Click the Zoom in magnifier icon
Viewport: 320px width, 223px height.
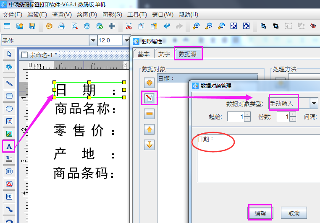click(x=196, y=26)
